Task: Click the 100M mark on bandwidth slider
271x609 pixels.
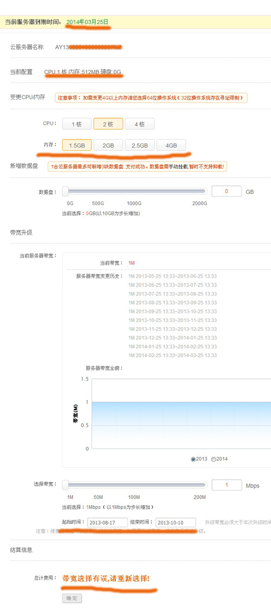Action: (x=133, y=497)
